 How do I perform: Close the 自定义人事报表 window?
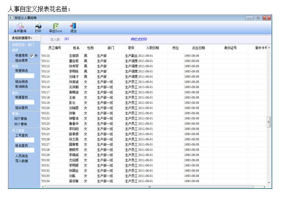(266, 18)
